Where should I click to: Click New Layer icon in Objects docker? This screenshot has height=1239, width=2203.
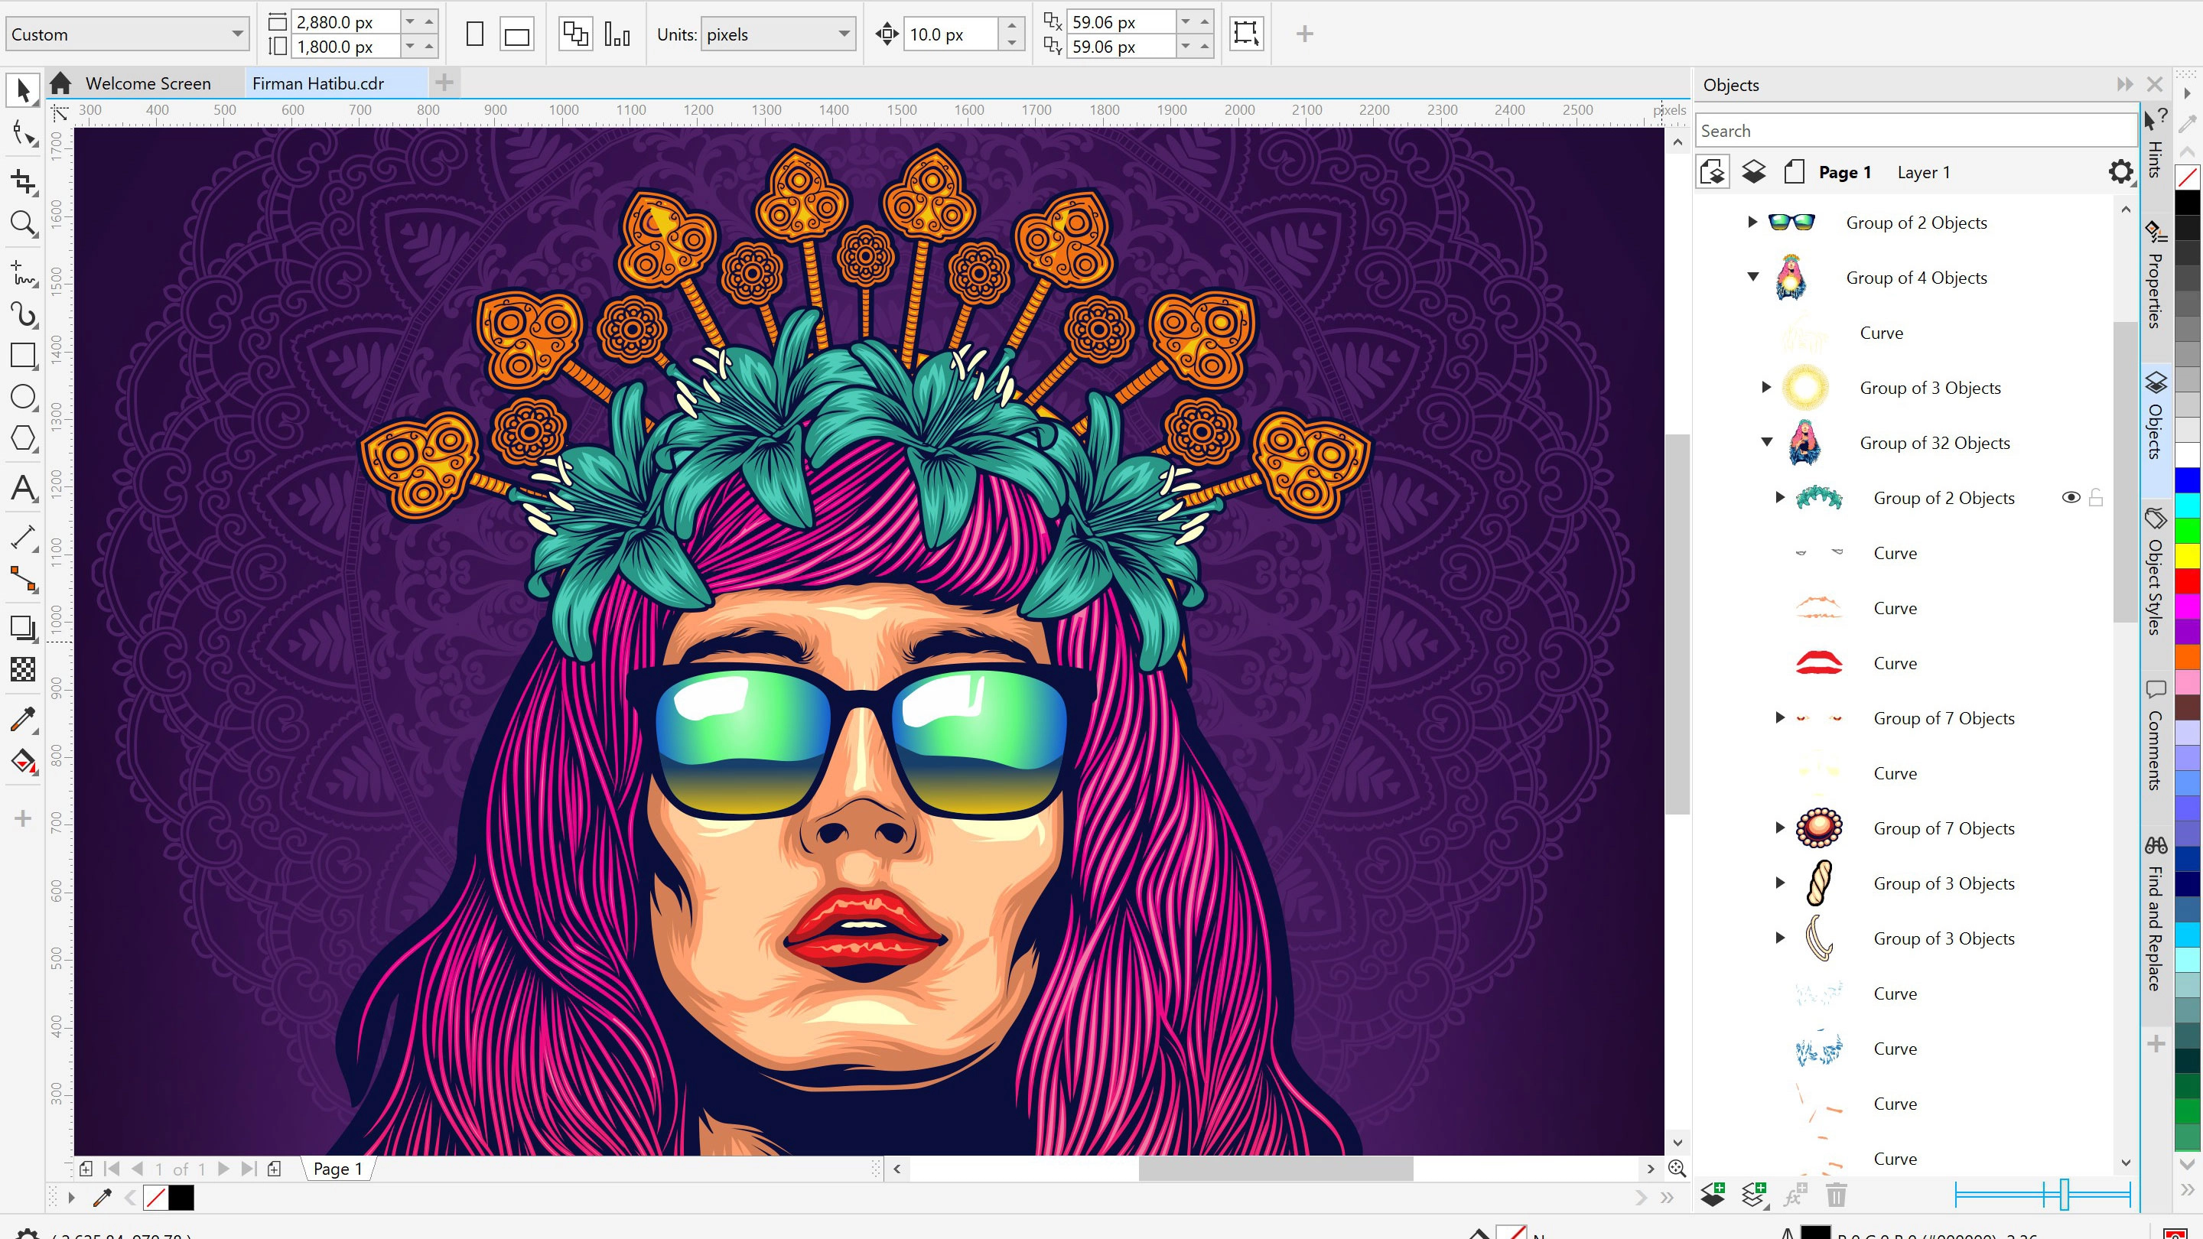[x=1713, y=1194]
